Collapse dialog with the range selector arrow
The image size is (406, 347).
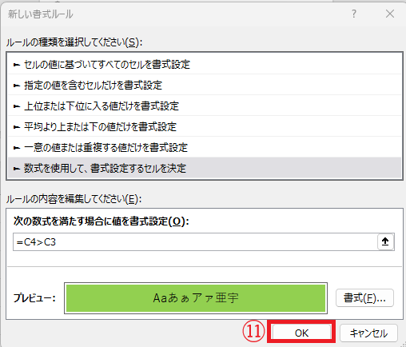pyautogui.click(x=385, y=241)
